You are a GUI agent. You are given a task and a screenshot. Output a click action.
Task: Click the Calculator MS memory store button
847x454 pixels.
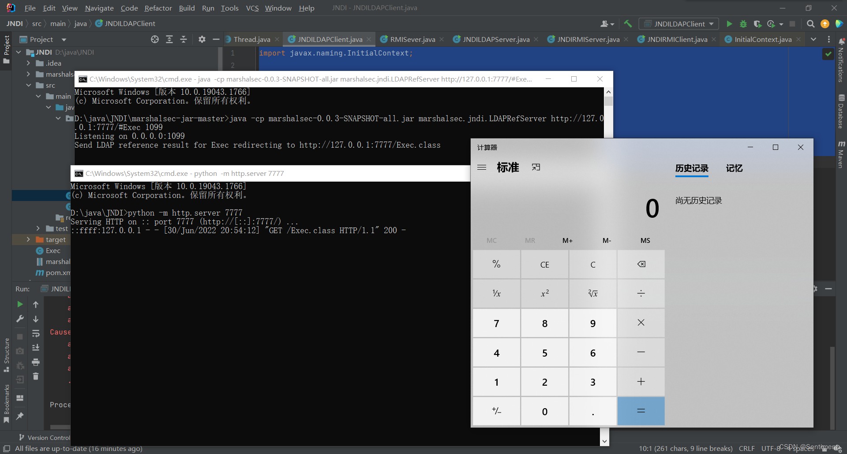(645, 240)
